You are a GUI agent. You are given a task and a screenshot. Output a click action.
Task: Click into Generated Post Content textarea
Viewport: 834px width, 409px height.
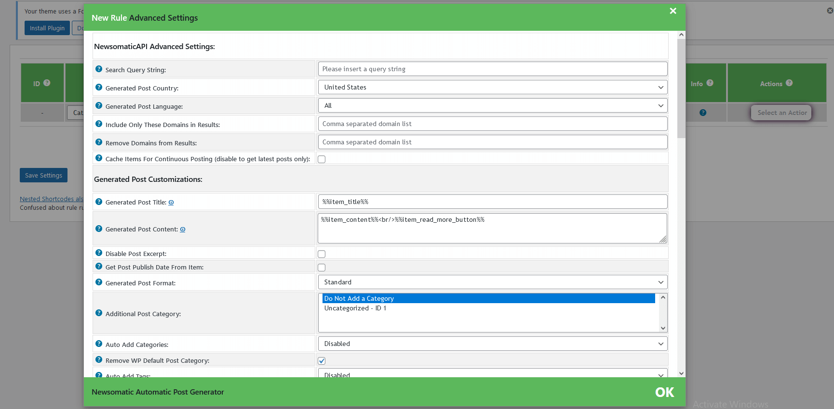(x=493, y=228)
